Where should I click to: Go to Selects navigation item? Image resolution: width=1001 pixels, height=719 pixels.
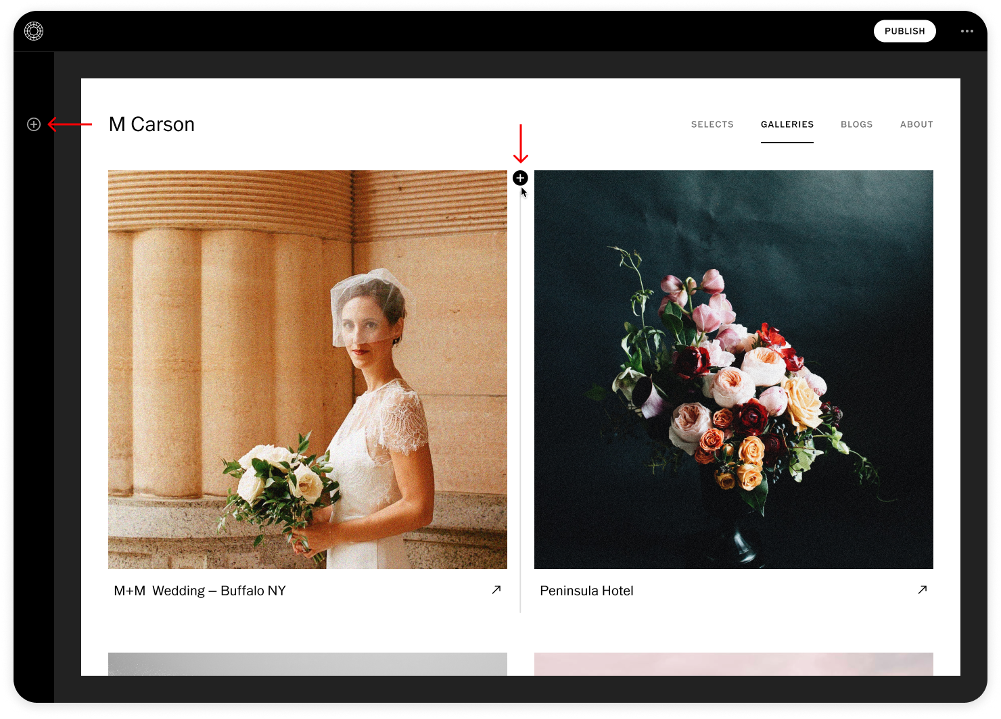click(x=712, y=124)
